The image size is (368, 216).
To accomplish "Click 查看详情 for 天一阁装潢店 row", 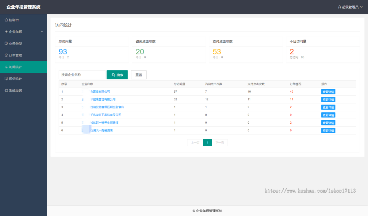I will coord(328,130).
